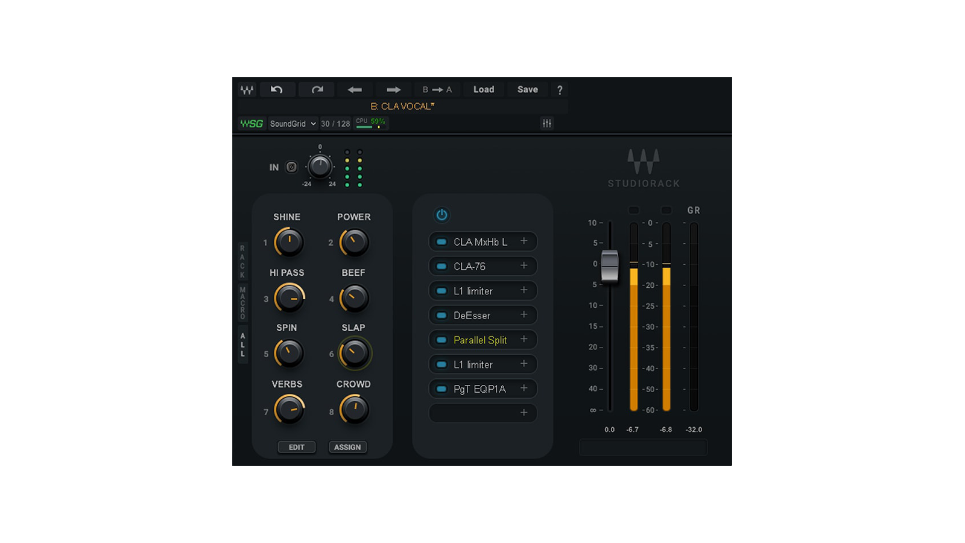965x543 pixels.
Task: Bypass the CLA MxHb L plugin
Action: point(441,242)
